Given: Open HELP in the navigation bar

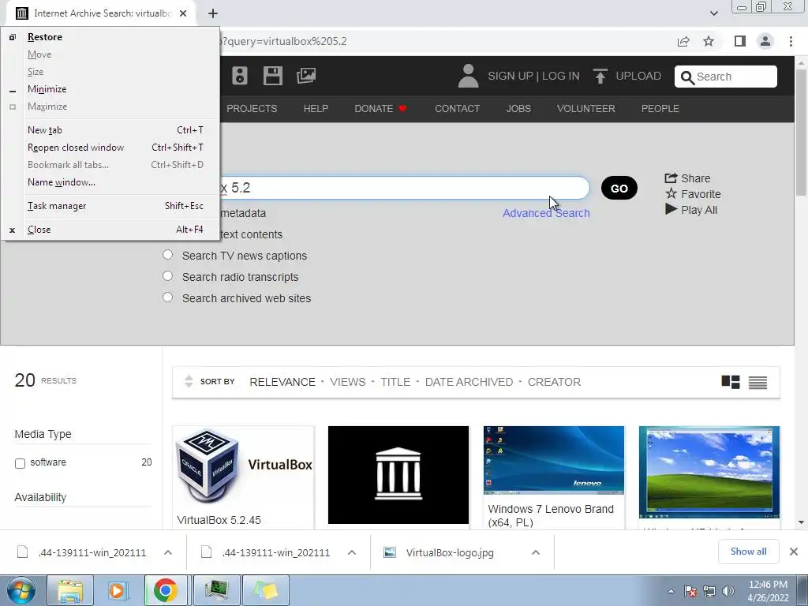Looking at the screenshot, I should point(316,109).
